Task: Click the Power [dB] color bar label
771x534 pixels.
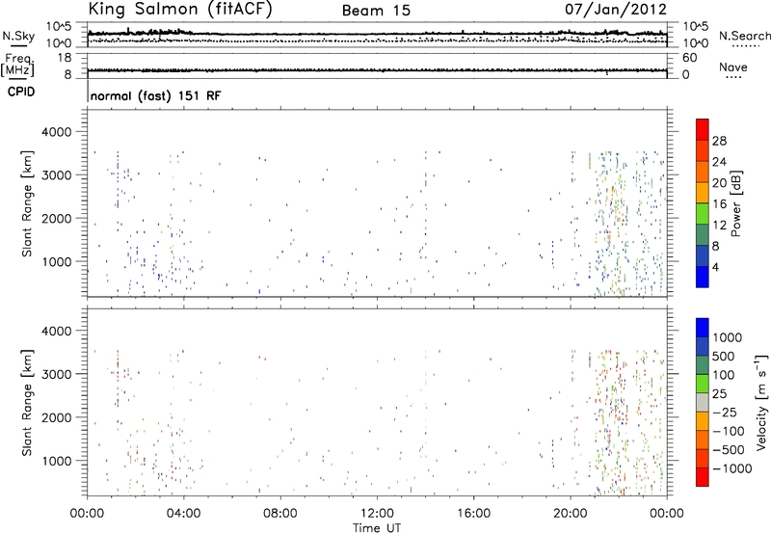Action: pos(735,203)
